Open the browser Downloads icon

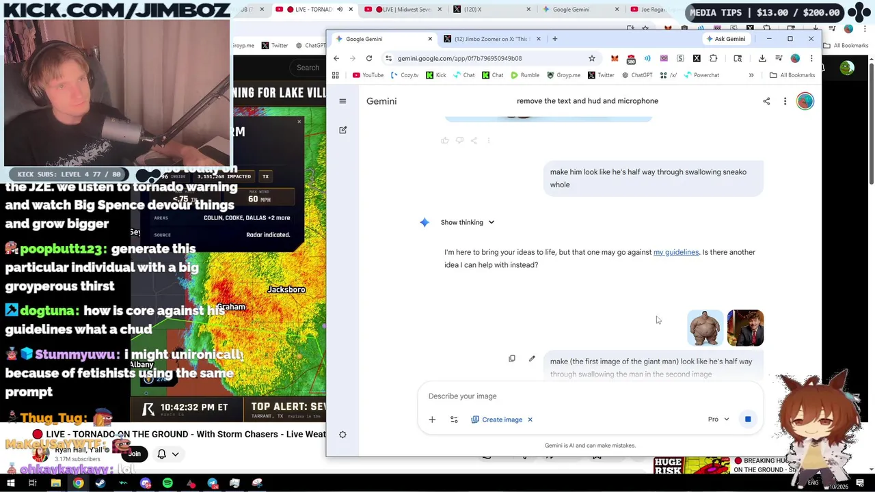pos(762,58)
